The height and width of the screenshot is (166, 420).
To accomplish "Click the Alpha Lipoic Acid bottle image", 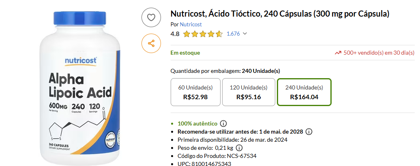I will pos(81,87).
